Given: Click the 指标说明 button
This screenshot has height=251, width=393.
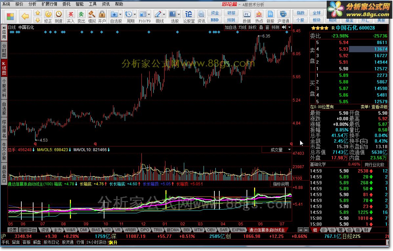Looking at the screenshot, I should coord(281,184).
